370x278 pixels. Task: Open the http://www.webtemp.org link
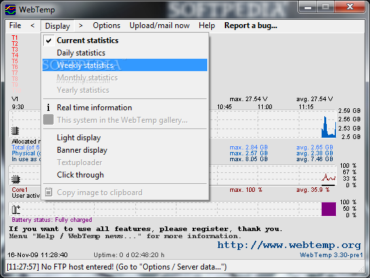pyautogui.click(x=289, y=245)
